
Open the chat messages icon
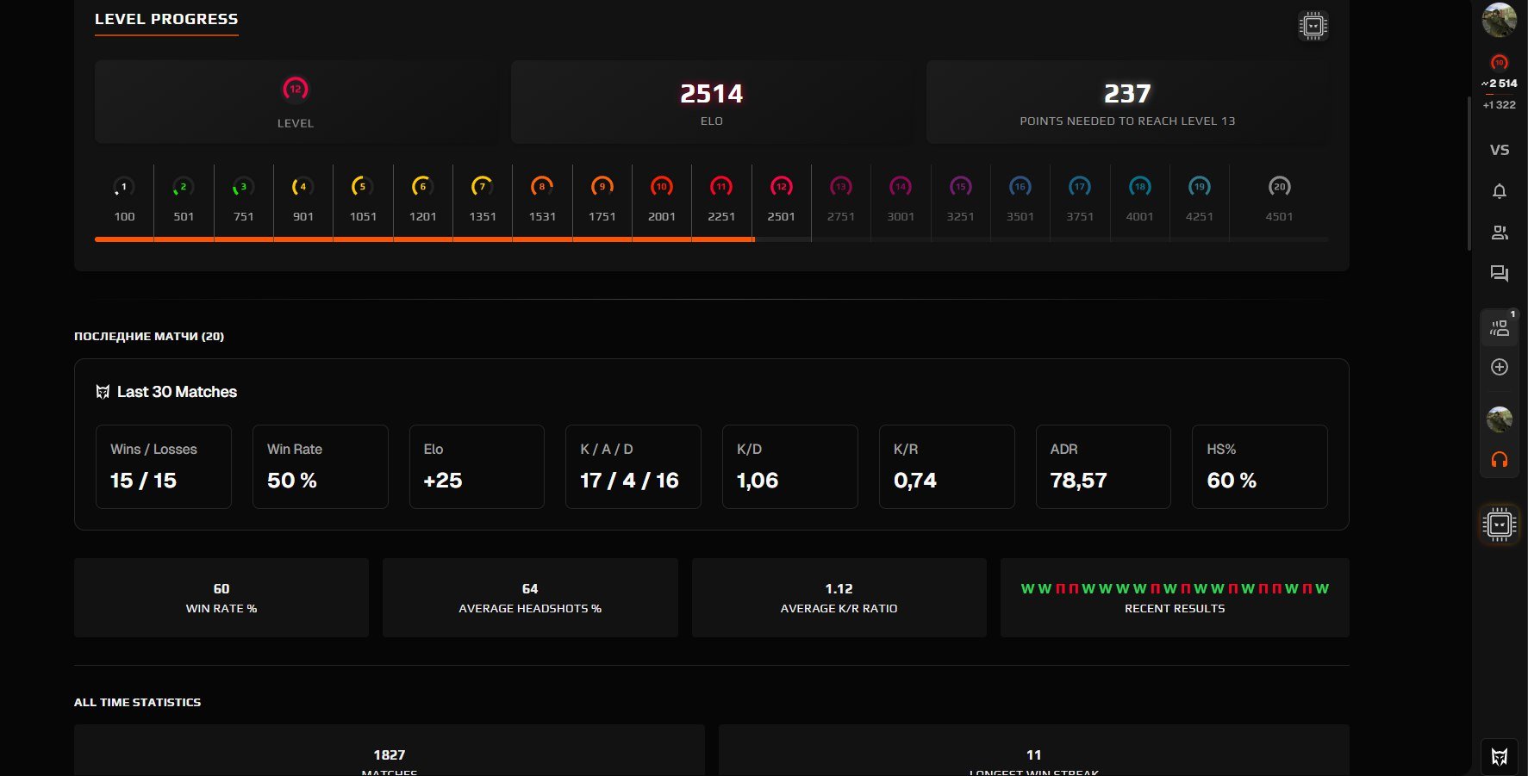[x=1500, y=274]
